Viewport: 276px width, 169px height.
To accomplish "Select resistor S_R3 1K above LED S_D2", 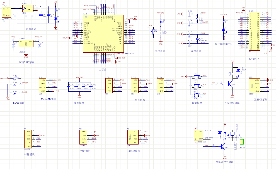I will pos(224,21).
